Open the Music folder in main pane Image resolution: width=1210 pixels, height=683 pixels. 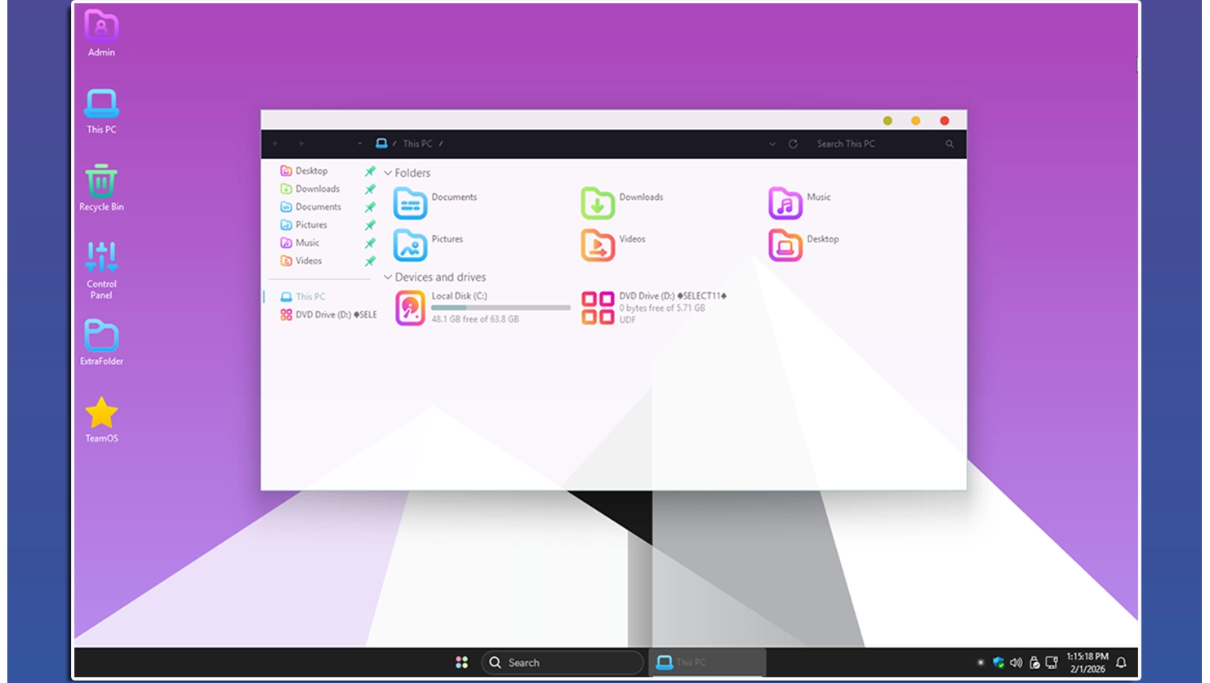point(785,203)
